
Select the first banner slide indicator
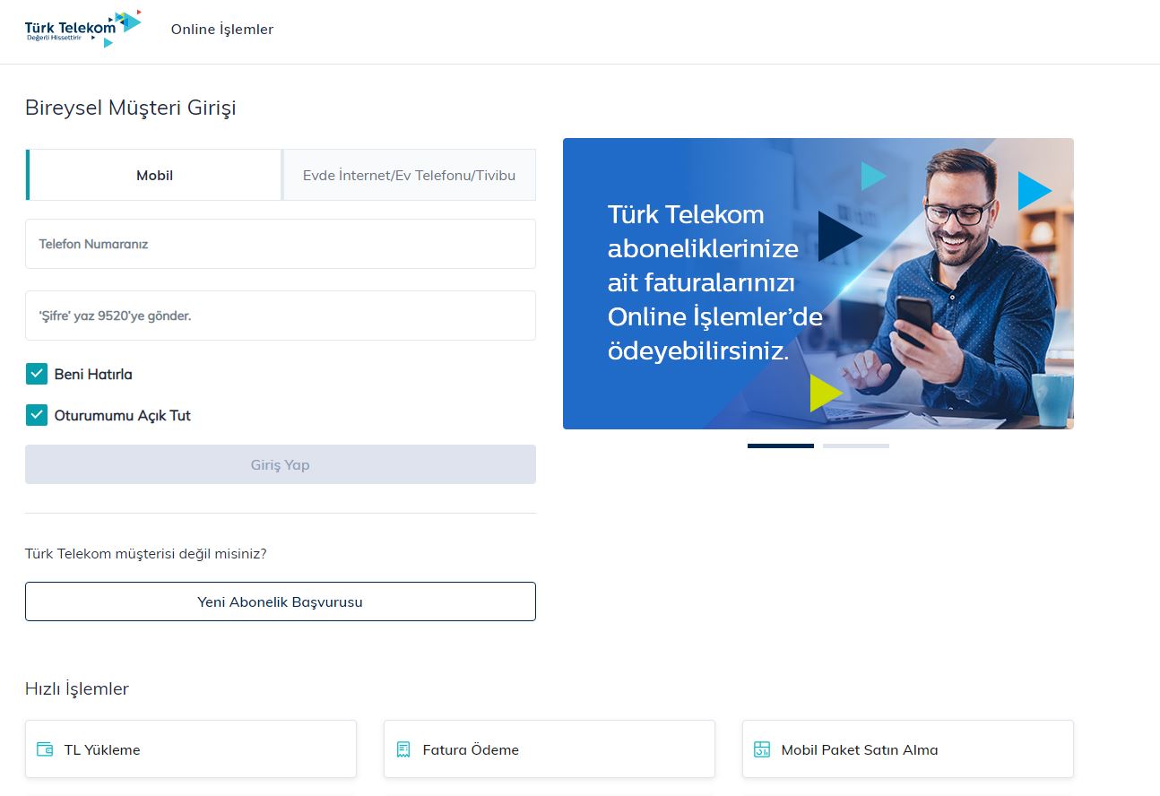[x=780, y=446]
